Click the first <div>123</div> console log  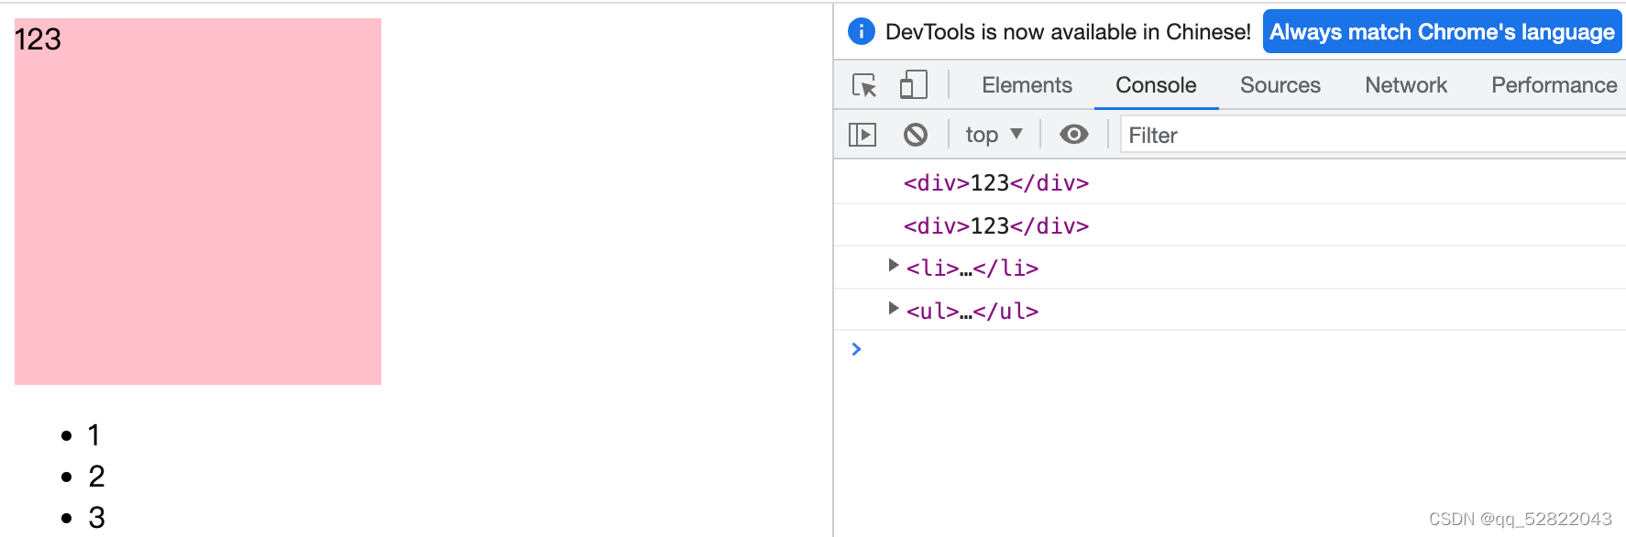pyautogui.click(x=996, y=183)
